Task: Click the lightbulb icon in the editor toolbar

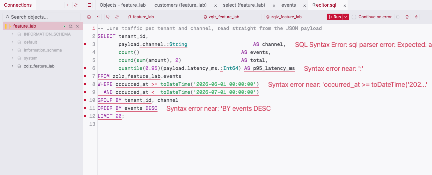Action: (x=407, y=17)
